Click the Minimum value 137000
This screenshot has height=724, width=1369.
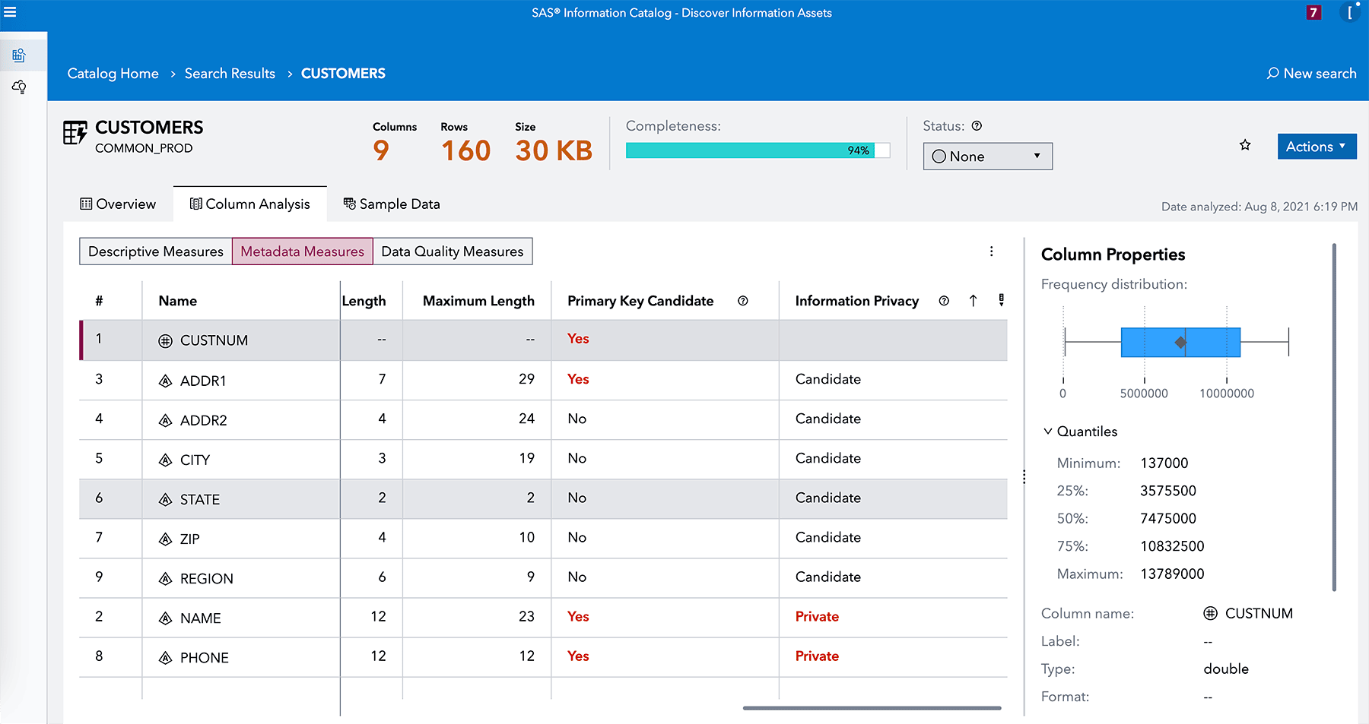1164,463
